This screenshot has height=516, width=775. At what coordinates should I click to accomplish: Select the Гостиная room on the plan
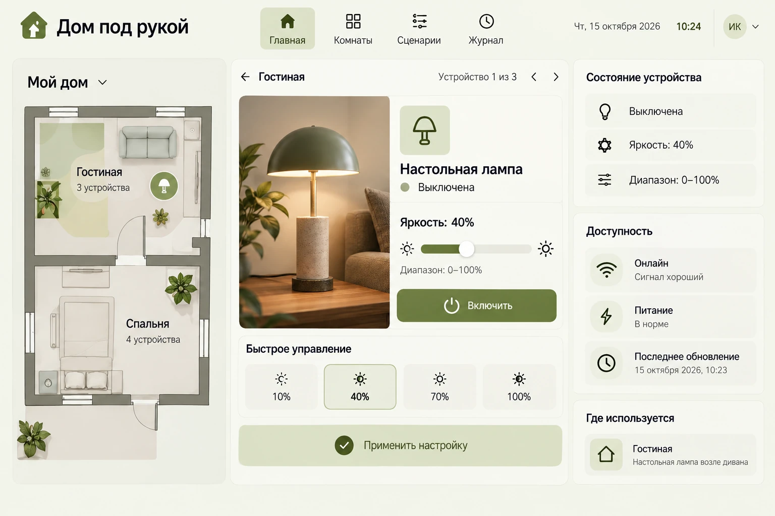coord(103,179)
